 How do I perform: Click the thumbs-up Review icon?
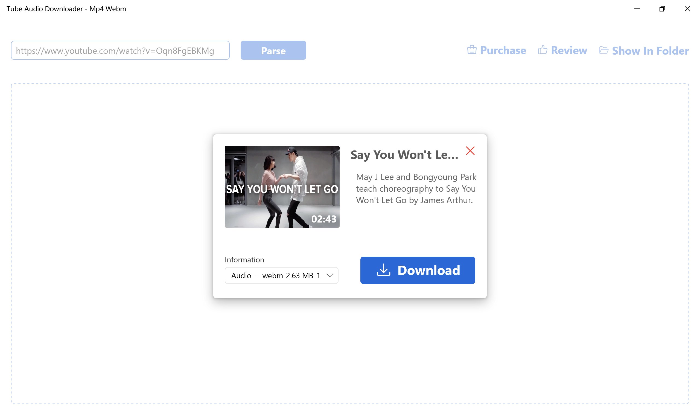tap(542, 50)
